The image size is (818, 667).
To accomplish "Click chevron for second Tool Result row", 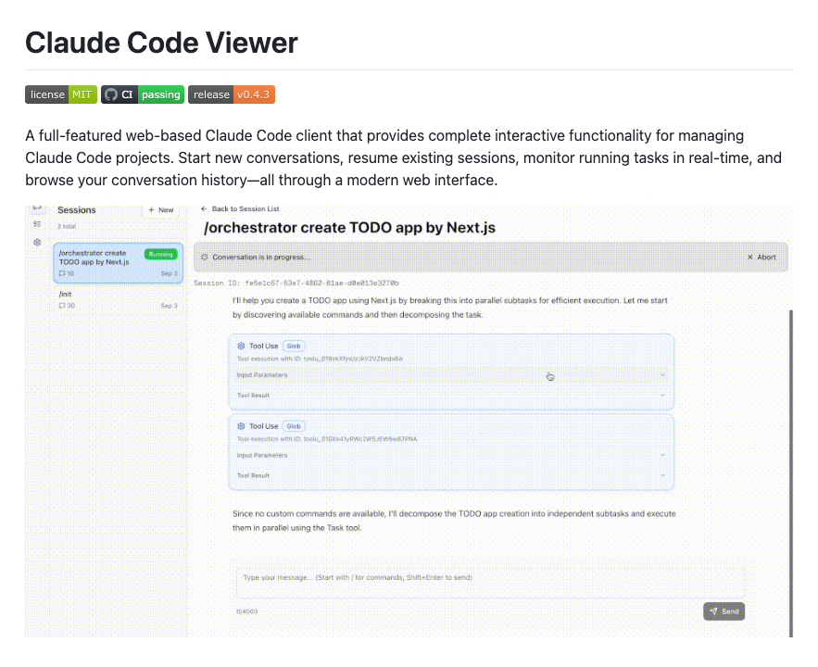I will tap(662, 475).
